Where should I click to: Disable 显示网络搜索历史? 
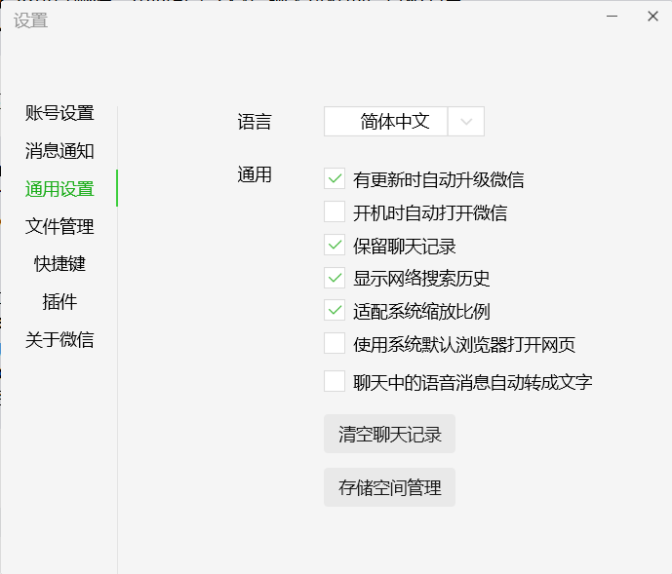335,278
